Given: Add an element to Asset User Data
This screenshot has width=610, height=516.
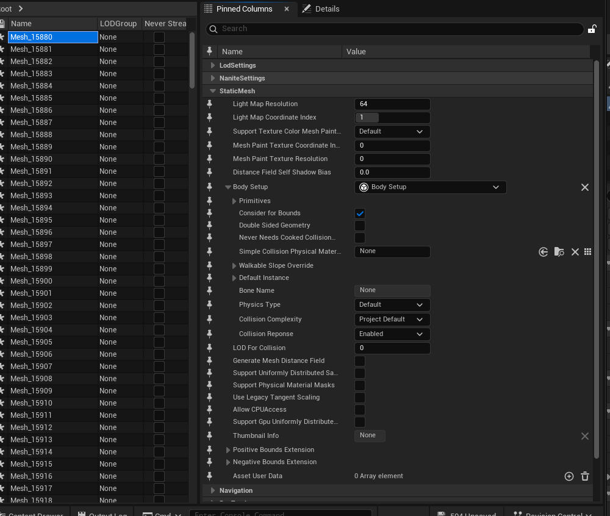Looking at the screenshot, I should [569, 476].
